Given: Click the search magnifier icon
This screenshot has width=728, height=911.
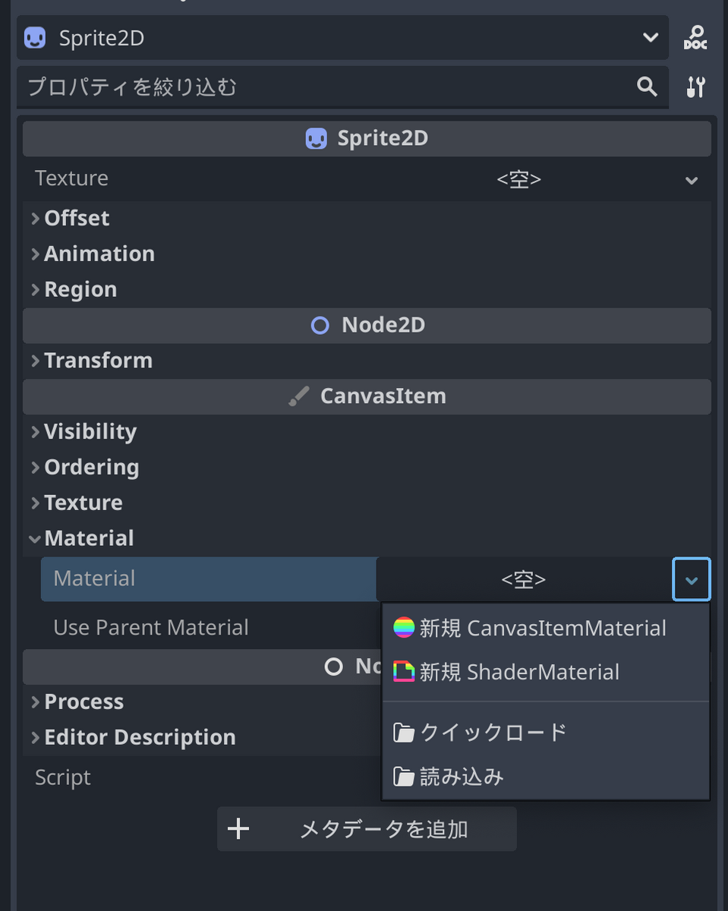Looking at the screenshot, I should pos(647,87).
